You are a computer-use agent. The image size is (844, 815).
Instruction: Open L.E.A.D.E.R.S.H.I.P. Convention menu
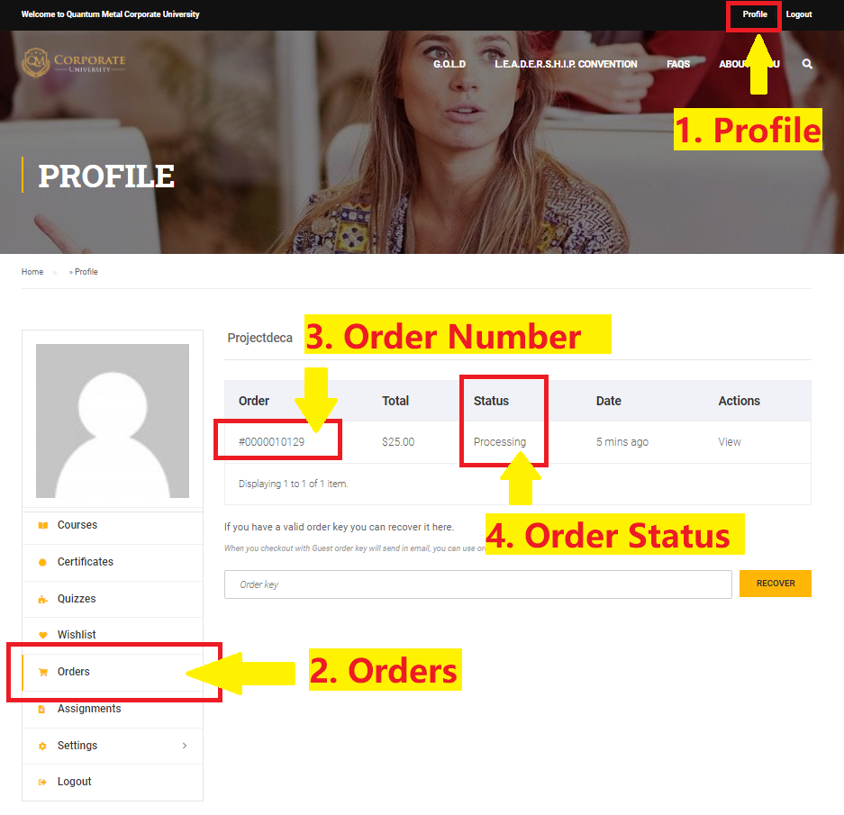(566, 64)
